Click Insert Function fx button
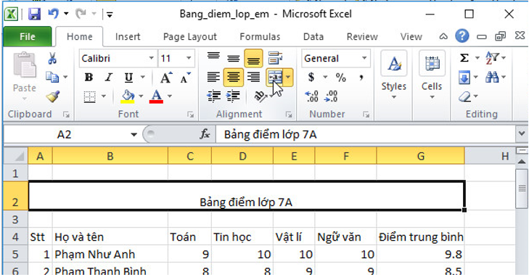The image size is (529, 277). [x=205, y=134]
